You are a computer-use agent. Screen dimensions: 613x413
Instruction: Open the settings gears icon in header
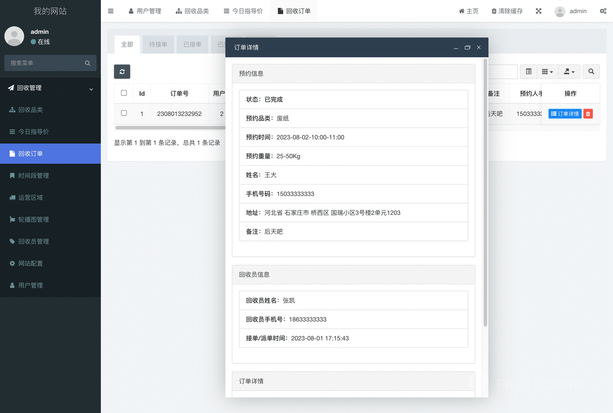coord(603,11)
